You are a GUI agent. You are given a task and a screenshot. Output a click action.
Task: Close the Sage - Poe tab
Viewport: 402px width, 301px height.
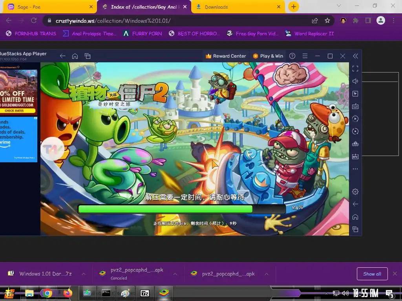91,7
